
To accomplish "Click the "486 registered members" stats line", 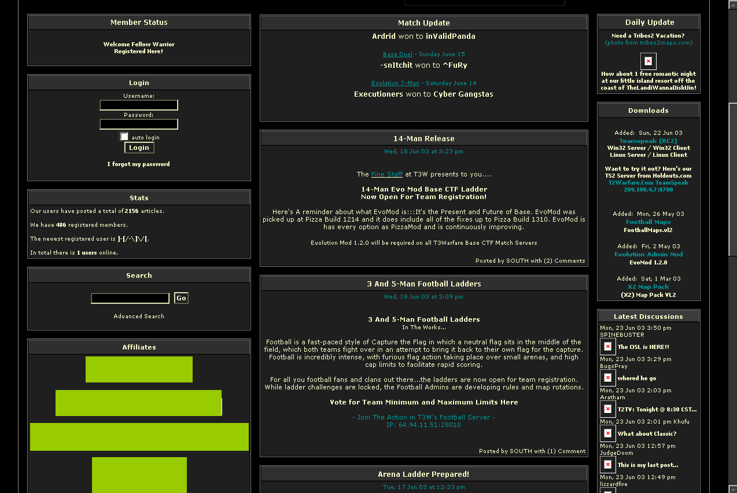I will click(x=79, y=225).
